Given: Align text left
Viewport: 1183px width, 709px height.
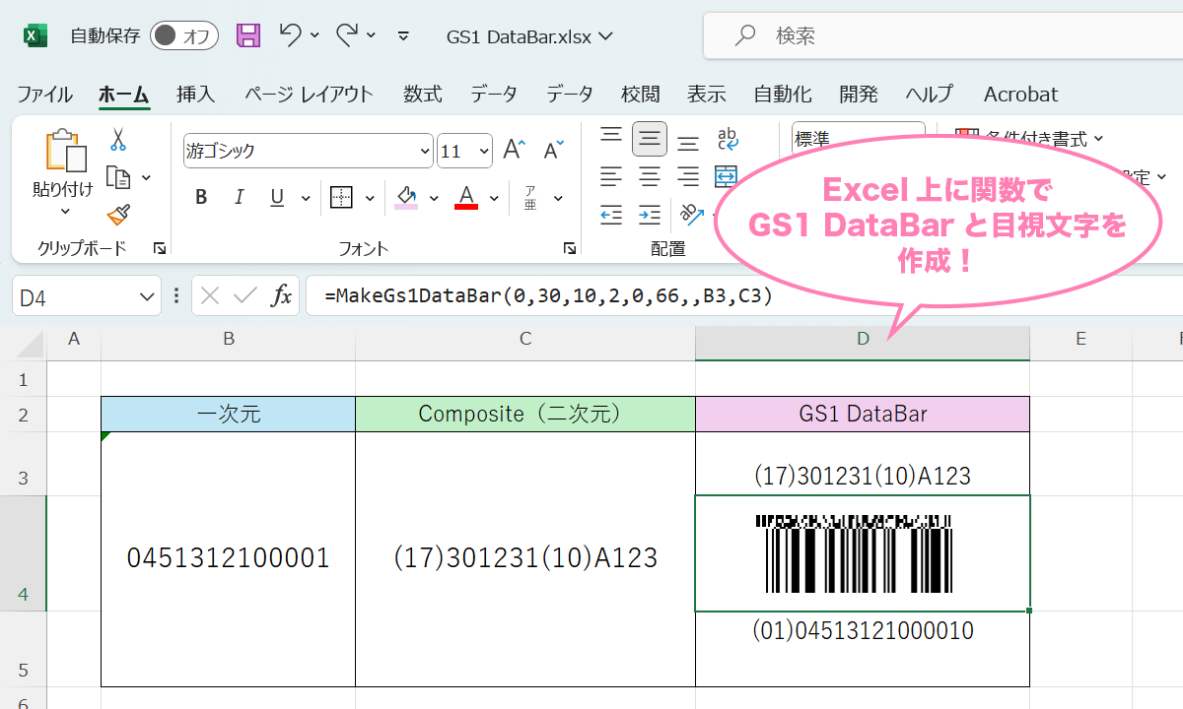Looking at the screenshot, I should 611,177.
